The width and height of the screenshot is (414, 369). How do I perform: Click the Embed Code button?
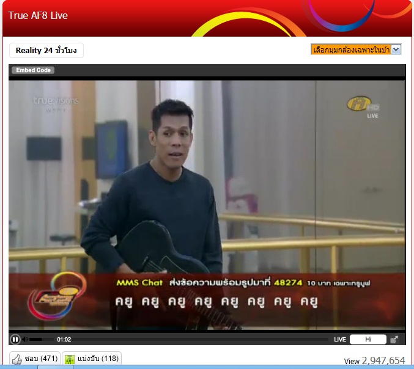33,70
